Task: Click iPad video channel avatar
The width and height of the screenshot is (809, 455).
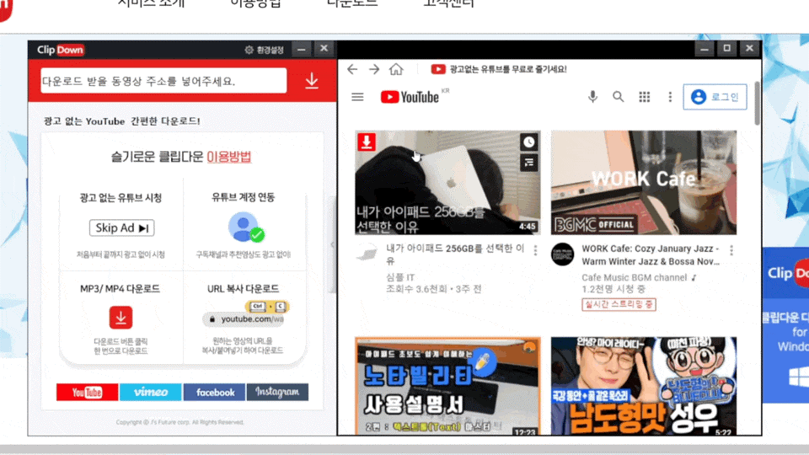Action: click(x=367, y=254)
